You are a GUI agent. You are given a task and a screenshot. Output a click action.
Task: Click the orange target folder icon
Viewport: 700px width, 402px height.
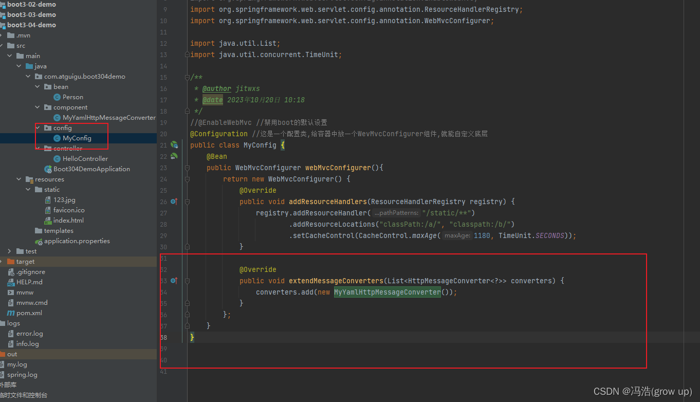point(11,262)
